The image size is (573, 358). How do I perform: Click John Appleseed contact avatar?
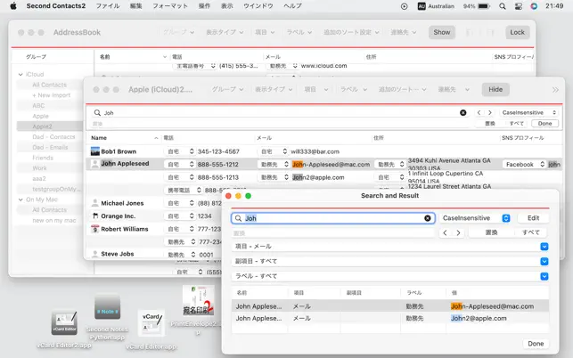click(94, 164)
